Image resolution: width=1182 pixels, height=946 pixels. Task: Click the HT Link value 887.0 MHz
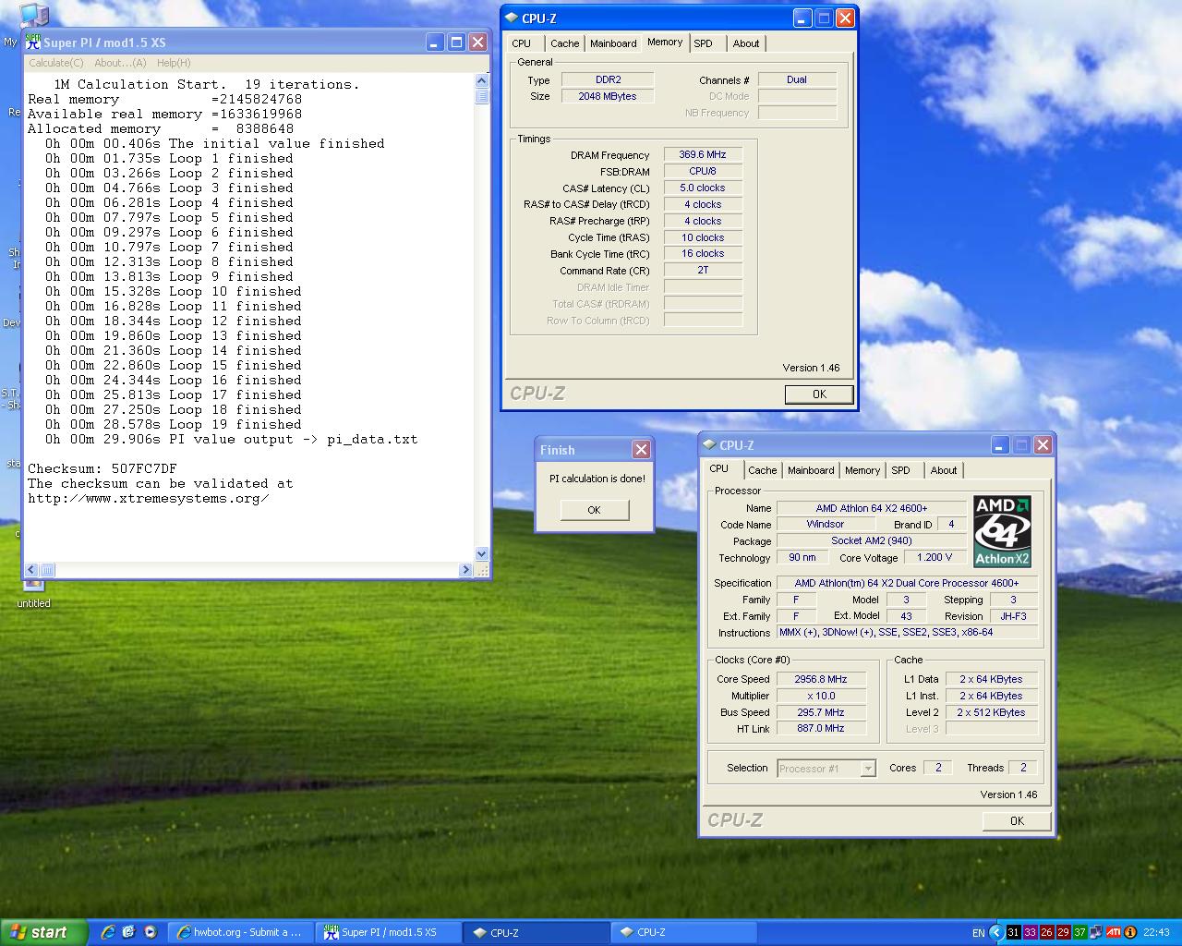tap(821, 728)
